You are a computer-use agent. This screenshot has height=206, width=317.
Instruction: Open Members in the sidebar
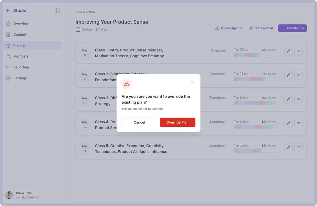[33, 56]
